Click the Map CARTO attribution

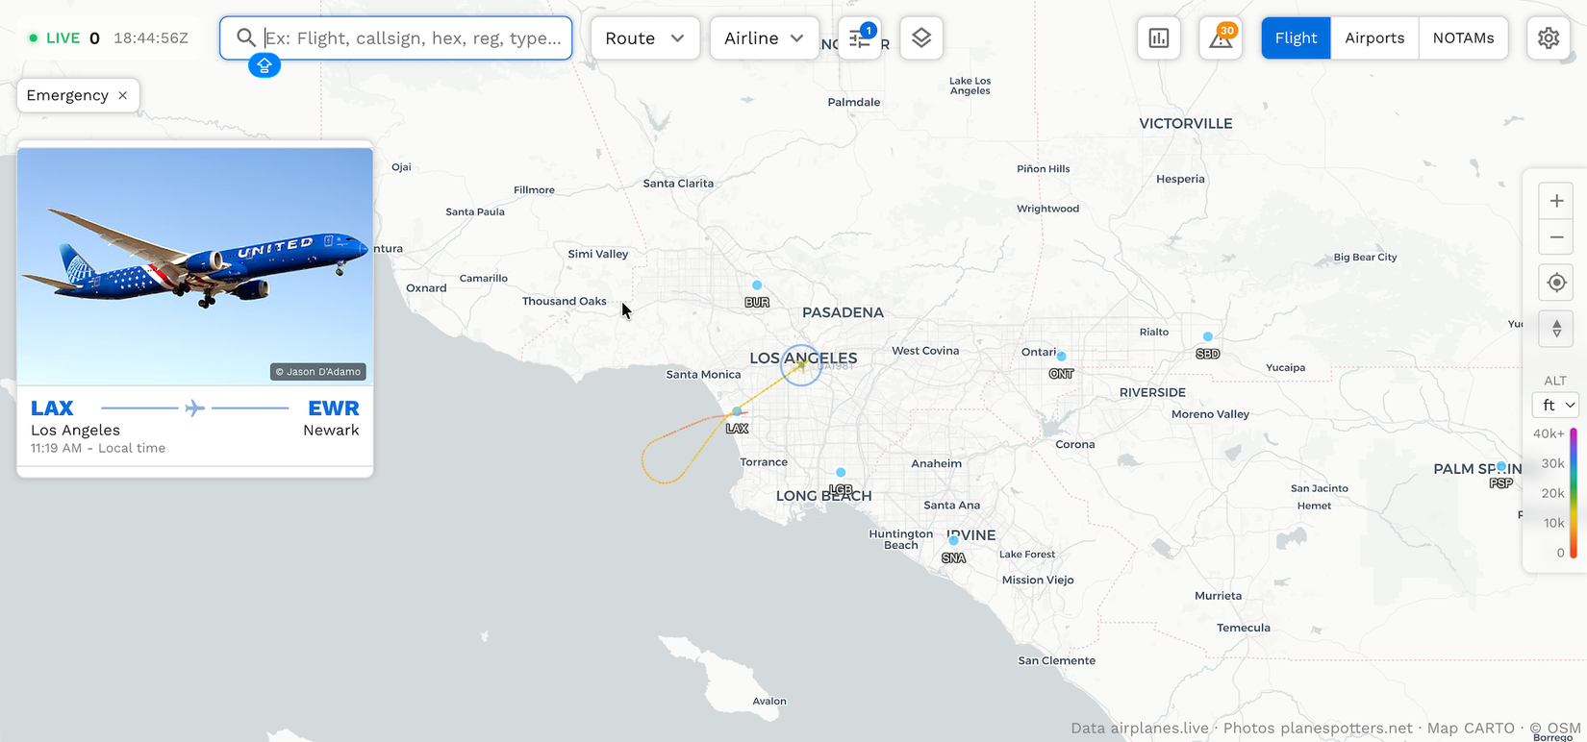point(1471,728)
